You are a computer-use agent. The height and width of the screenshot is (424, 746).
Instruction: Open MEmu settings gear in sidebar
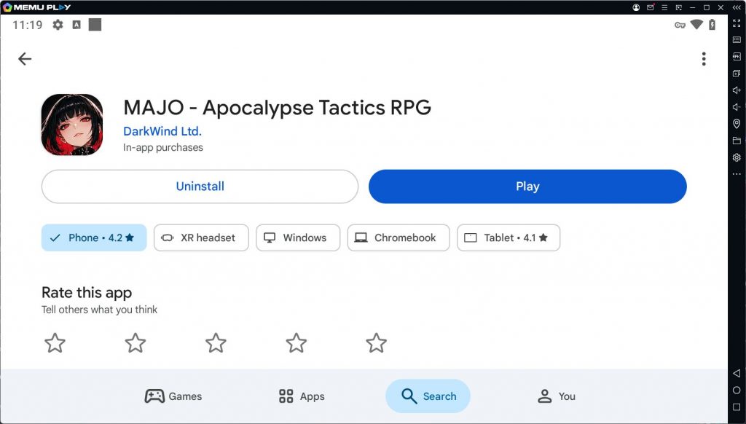[737, 157]
